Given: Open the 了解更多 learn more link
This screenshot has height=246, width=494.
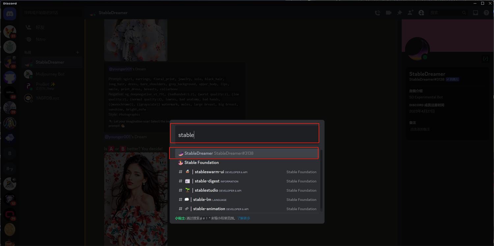Looking at the screenshot, I should pyautogui.click(x=244, y=218).
